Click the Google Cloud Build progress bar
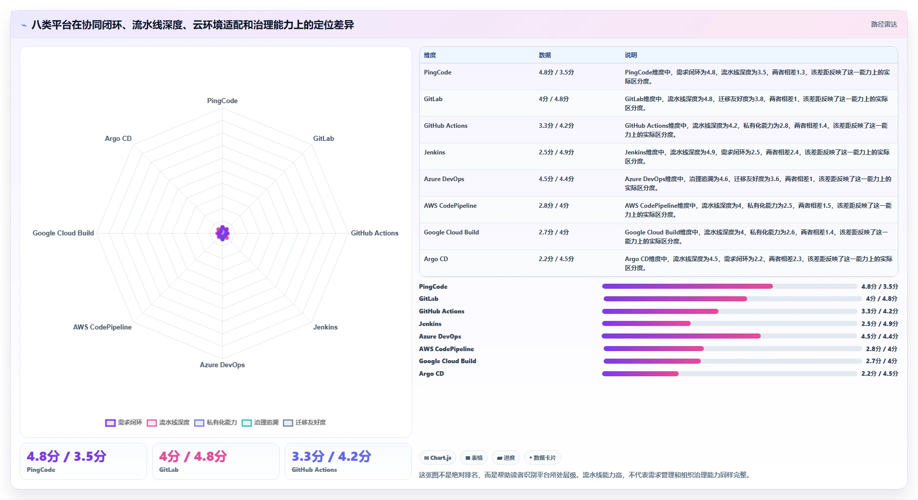The image size is (918, 500). [x=733, y=361]
